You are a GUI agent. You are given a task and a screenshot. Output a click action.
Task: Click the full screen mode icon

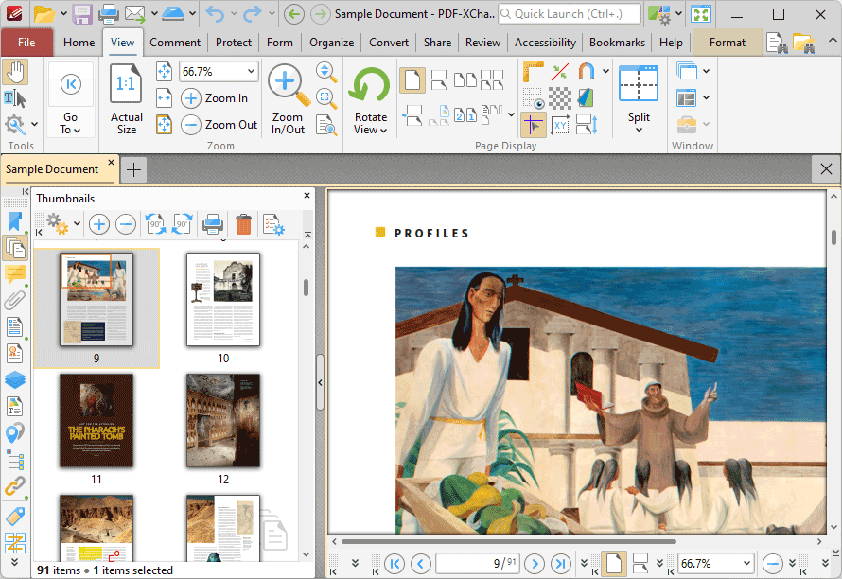(x=700, y=14)
